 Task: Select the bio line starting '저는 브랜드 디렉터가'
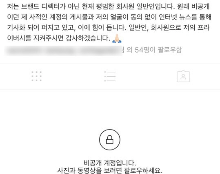tap(108, 7)
